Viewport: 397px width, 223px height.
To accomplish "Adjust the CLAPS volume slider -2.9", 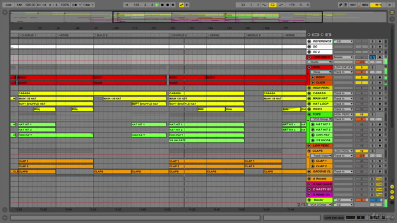I will (361, 155).
